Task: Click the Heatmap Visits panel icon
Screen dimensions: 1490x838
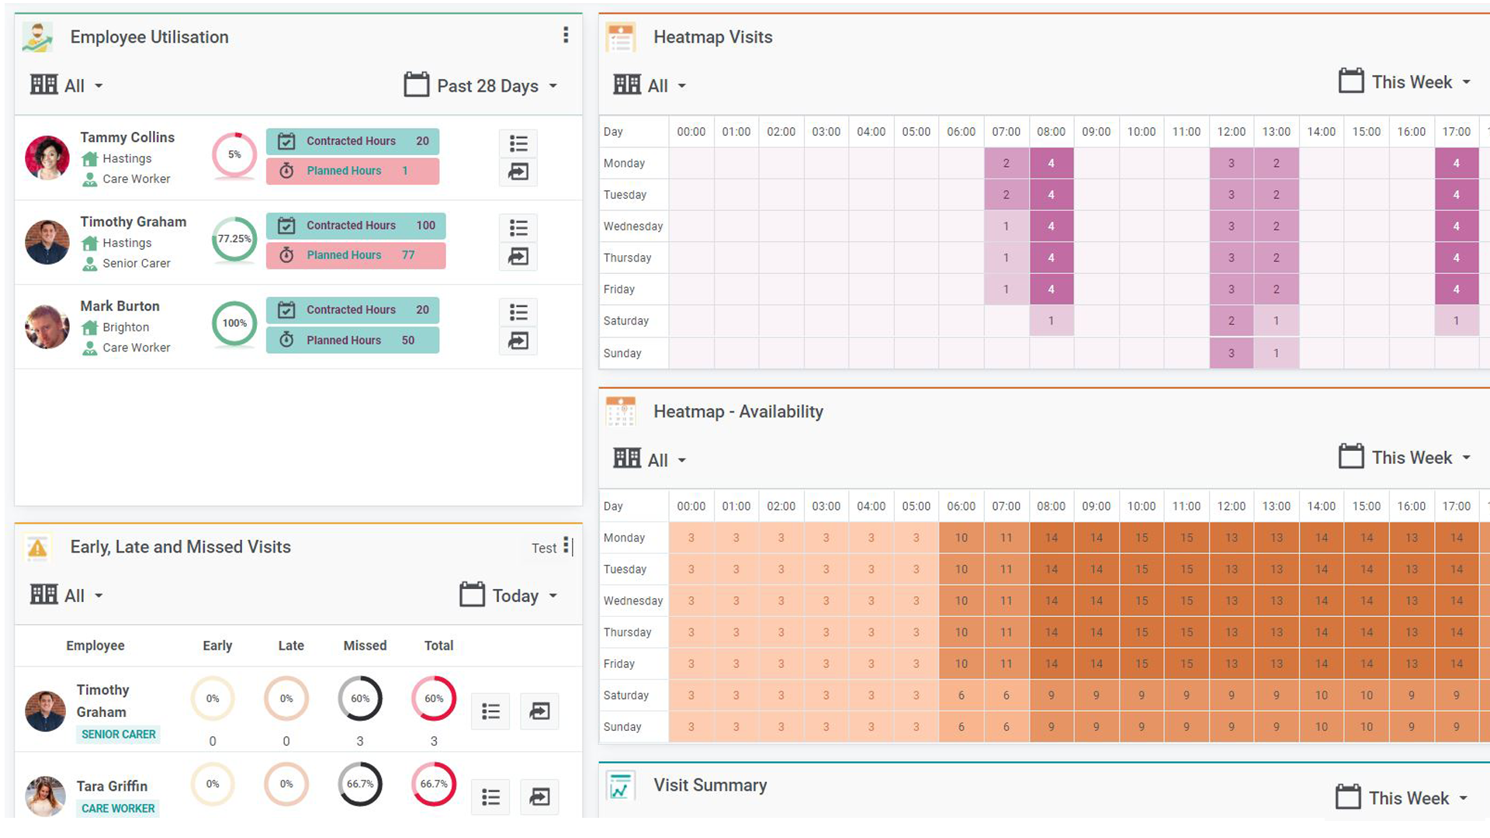Action: click(620, 36)
